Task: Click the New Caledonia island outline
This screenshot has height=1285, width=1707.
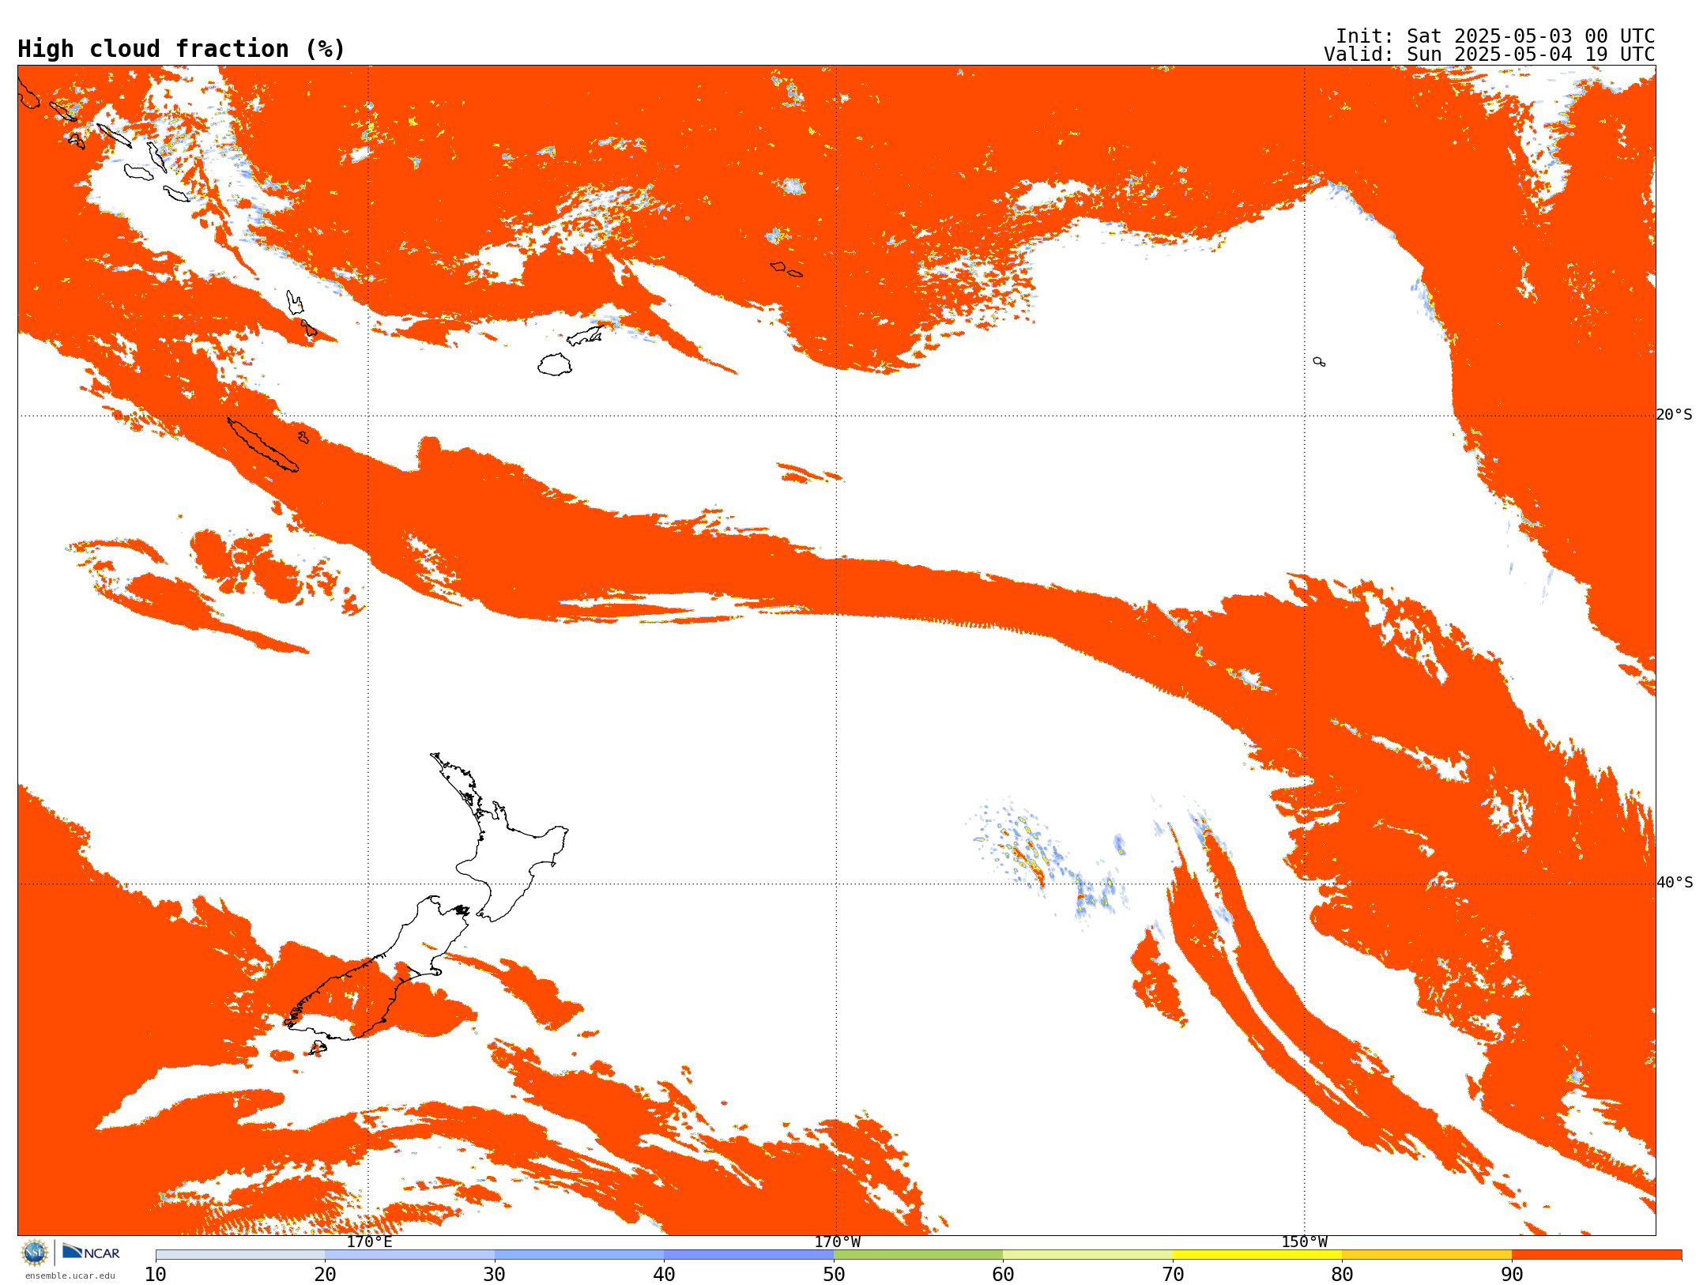Action: click(262, 444)
